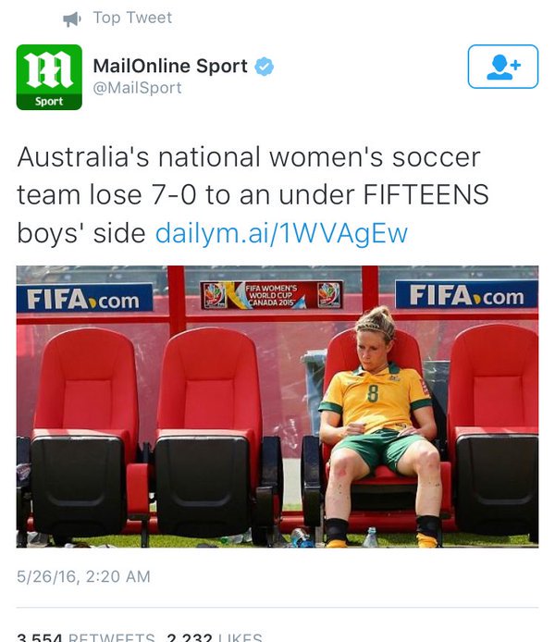The height and width of the screenshot is (642, 555).
Task: Follow MailOnline Sport with the add-user button
Action: point(503,67)
